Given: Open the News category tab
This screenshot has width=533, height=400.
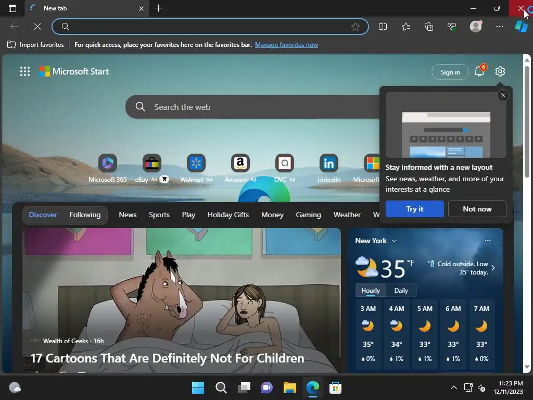Looking at the screenshot, I should coord(128,215).
